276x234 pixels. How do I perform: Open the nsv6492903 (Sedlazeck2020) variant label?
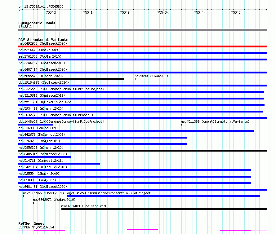pos(43,43)
